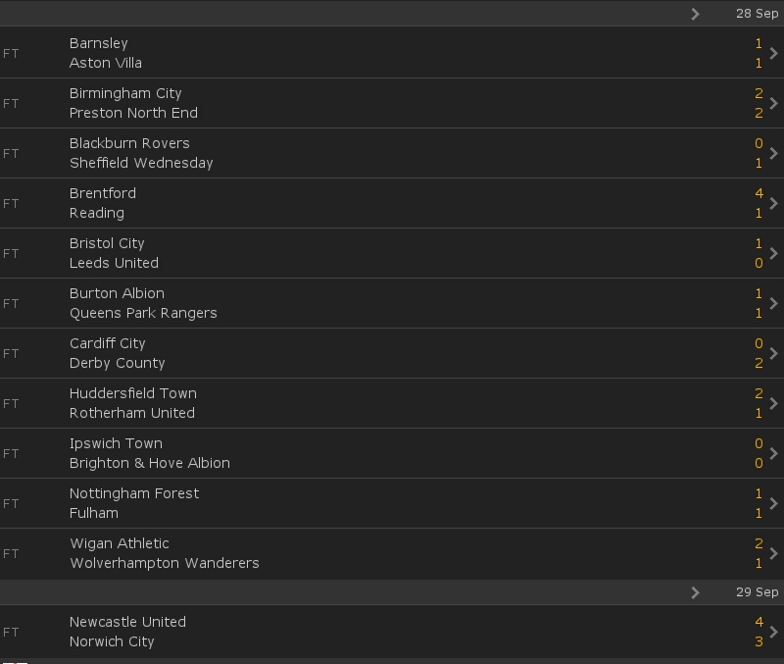Select the 29 Sep date label

tap(757, 592)
